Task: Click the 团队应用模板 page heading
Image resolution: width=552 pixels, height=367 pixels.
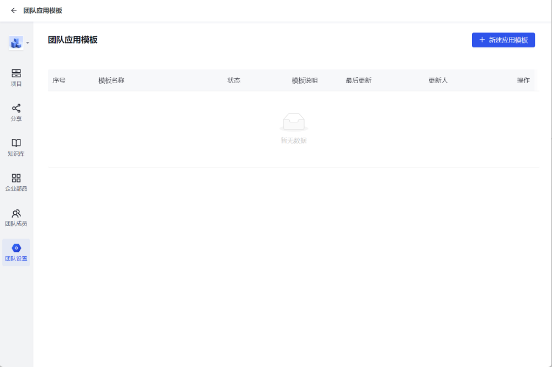Action: pos(73,40)
